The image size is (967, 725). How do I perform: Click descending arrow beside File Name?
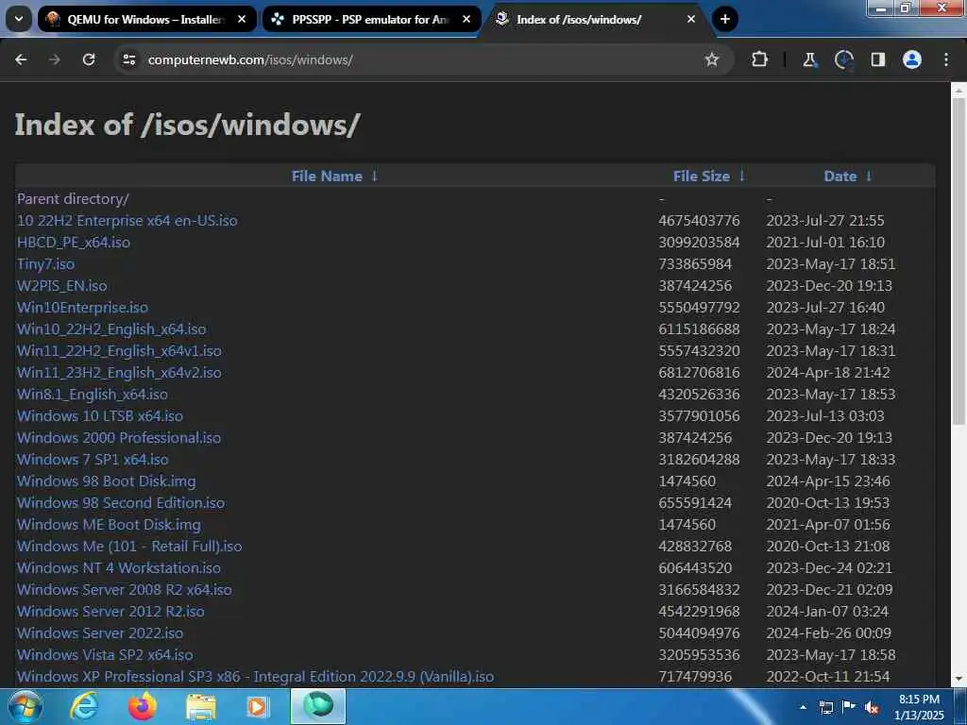[374, 177]
